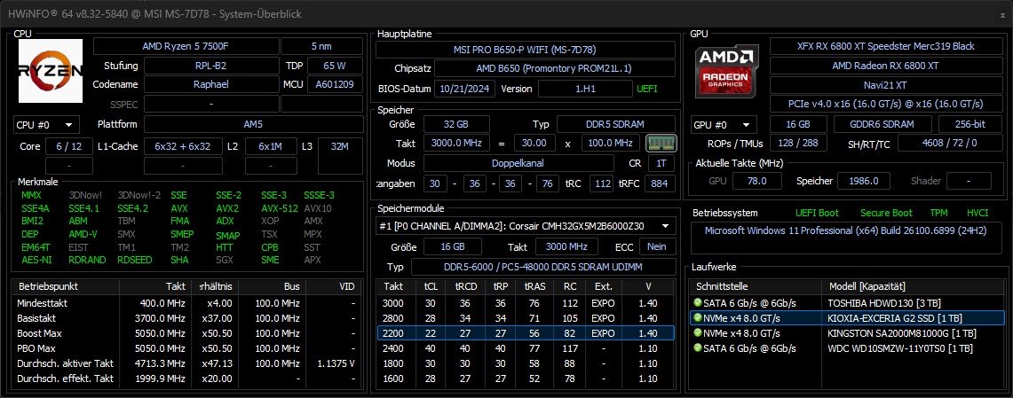Viewport: 1013px width, 398px height.
Task: Click the 10/21/2024 BIOS date field
Action: pyautogui.click(x=465, y=89)
